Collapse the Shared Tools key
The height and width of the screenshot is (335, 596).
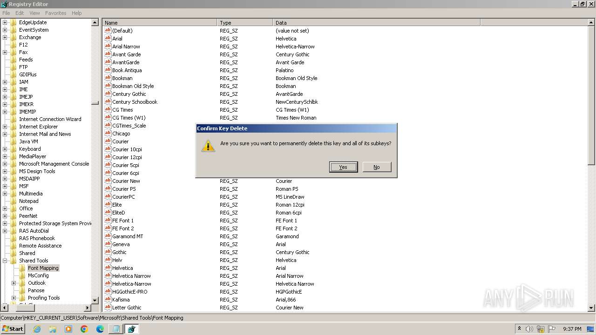pos(5,261)
